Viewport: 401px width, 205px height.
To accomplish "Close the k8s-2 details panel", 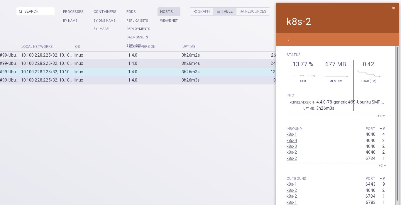I will pos(393,8).
